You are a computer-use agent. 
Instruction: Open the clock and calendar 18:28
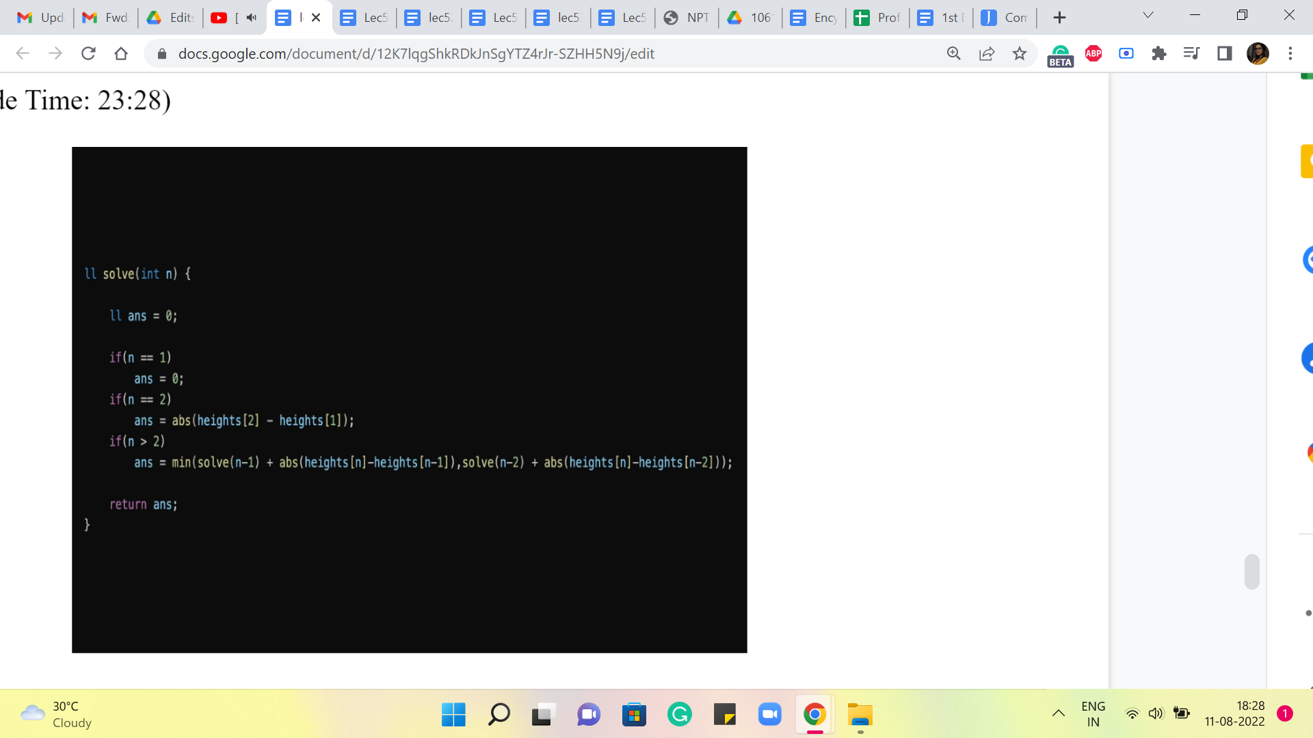1234,714
